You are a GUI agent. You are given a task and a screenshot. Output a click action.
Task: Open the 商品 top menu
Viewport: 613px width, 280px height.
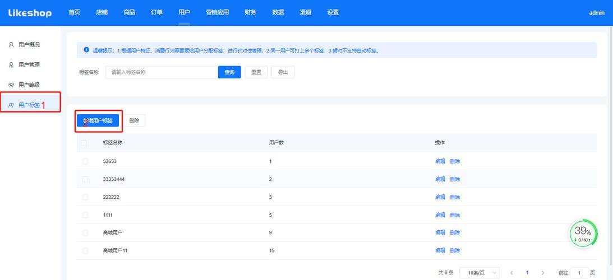tap(129, 12)
